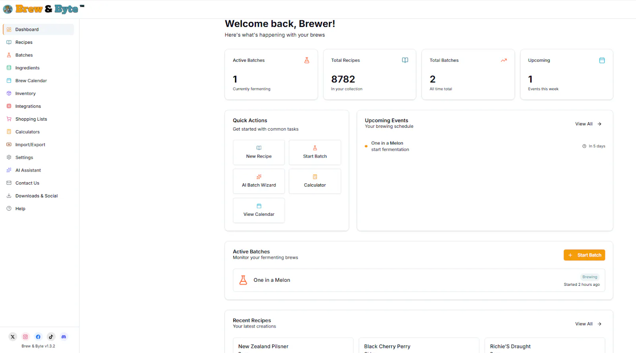Click the Recipes book icon in sidebar
This screenshot has width=636, height=353.
coord(9,42)
